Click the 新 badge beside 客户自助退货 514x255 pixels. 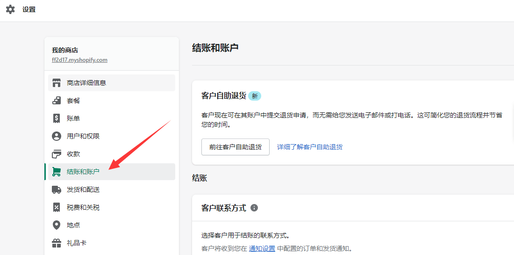point(255,96)
